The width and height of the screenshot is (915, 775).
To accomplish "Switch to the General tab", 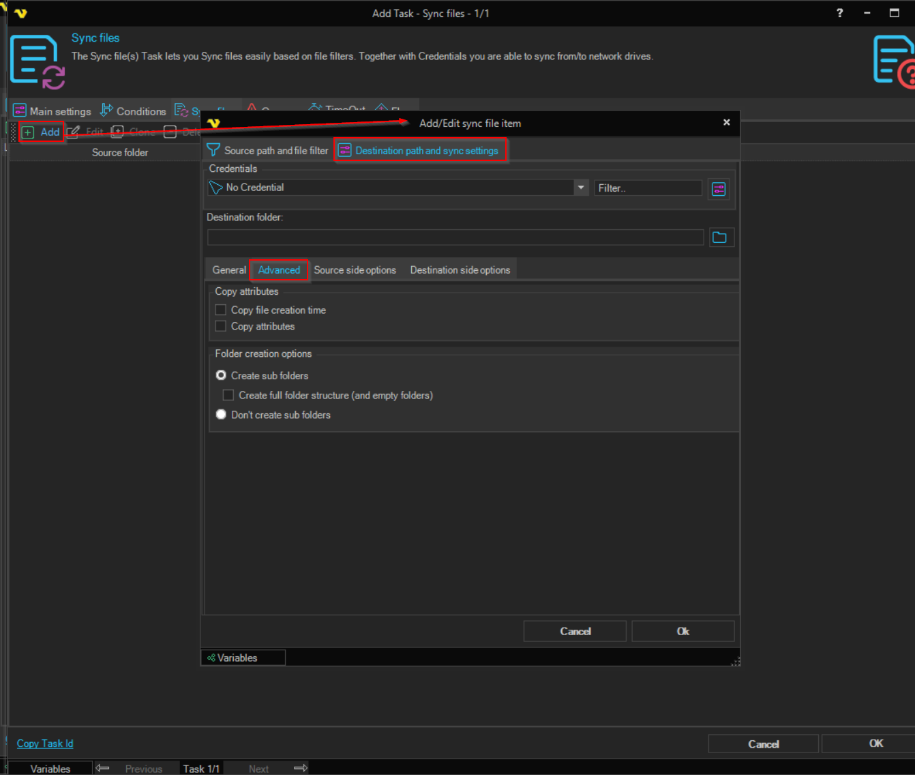I will point(229,270).
